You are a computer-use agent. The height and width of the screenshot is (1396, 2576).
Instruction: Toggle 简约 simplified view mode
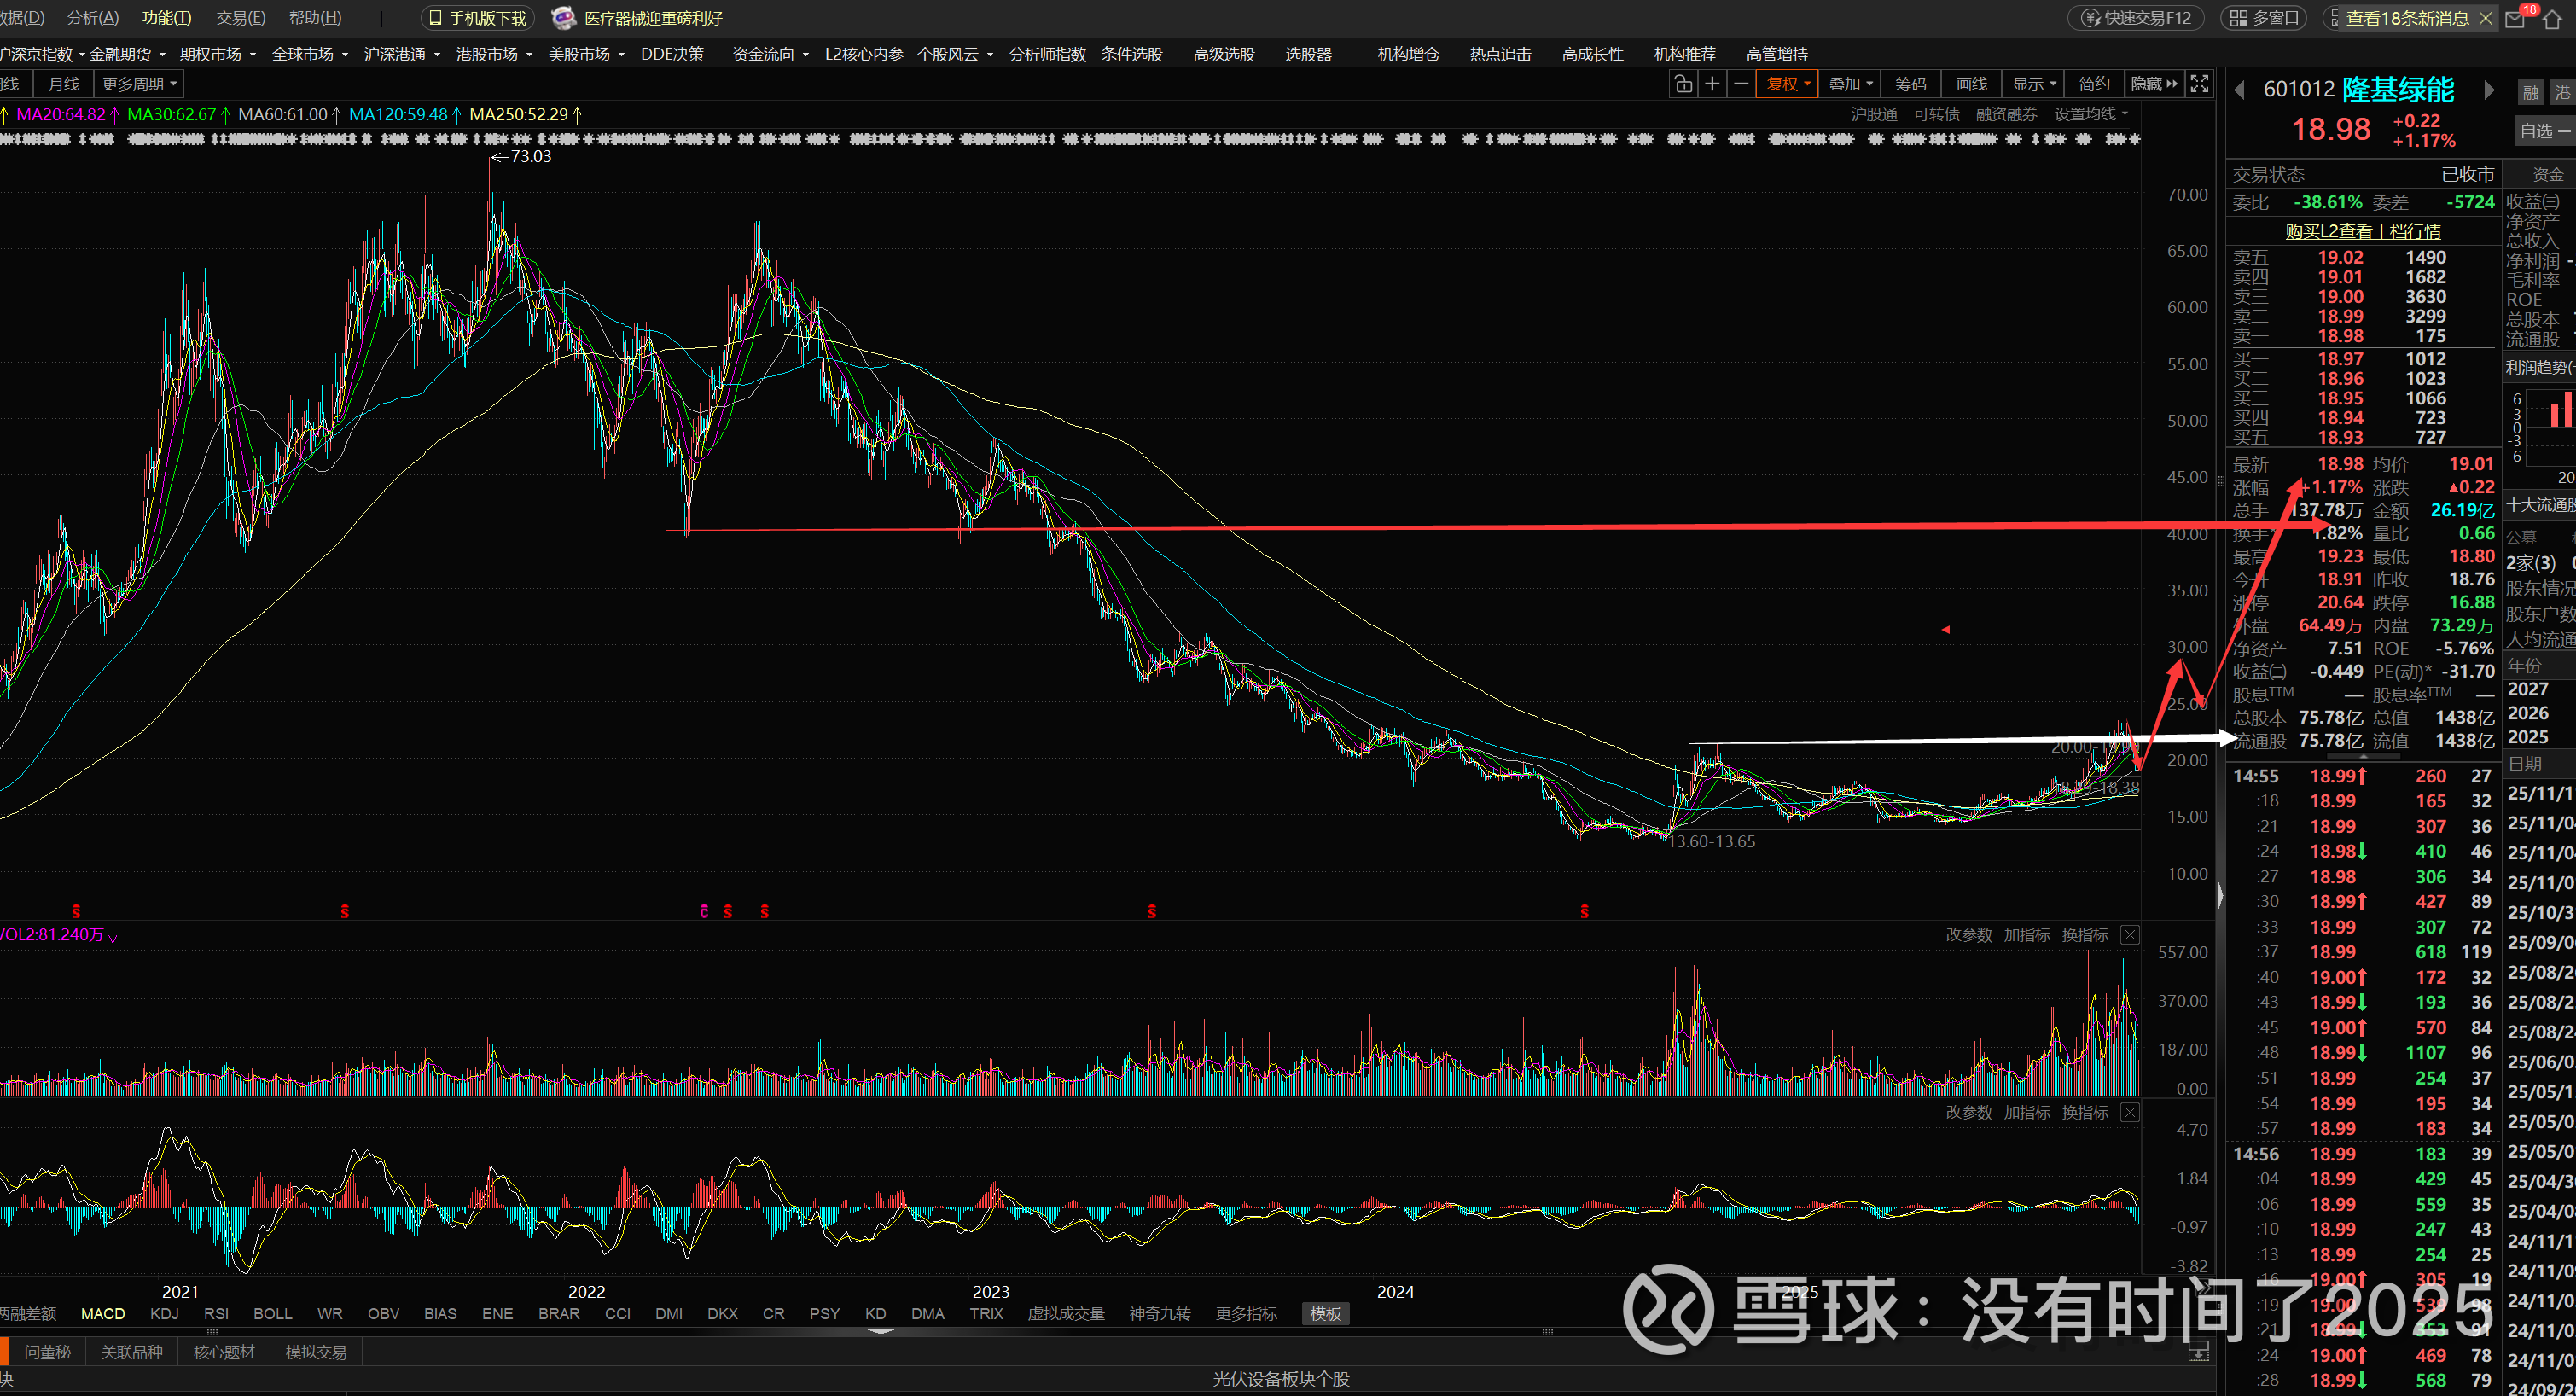click(x=2094, y=84)
